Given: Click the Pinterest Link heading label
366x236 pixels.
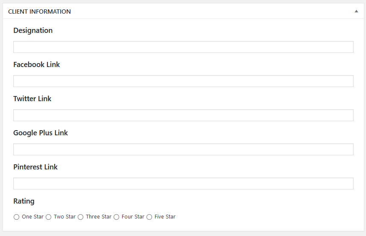Looking at the screenshot, I should tap(35, 167).
